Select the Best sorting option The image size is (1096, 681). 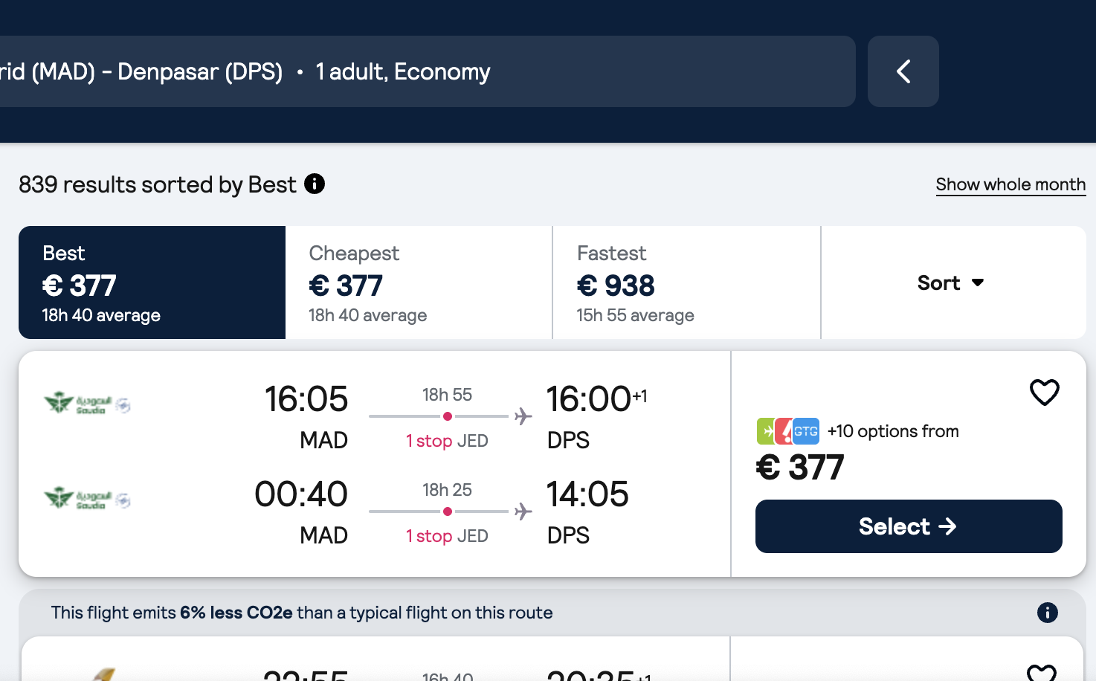[151, 283]
